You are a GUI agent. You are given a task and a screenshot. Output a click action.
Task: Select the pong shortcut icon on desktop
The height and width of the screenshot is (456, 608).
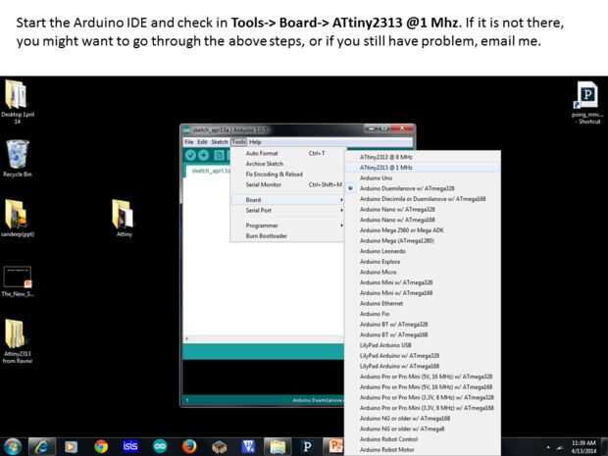click(587, 102)
